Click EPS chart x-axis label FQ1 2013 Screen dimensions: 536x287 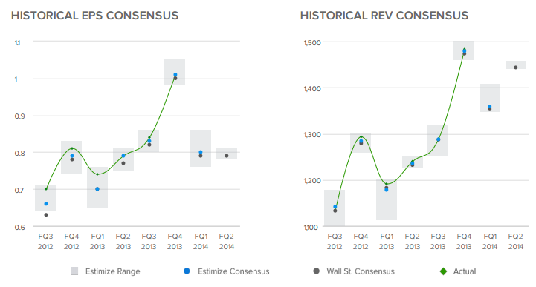[x=97, y=241]
